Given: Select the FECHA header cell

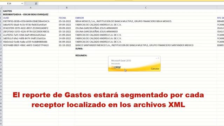Looking at the screenshot, I should pos(66,18).
